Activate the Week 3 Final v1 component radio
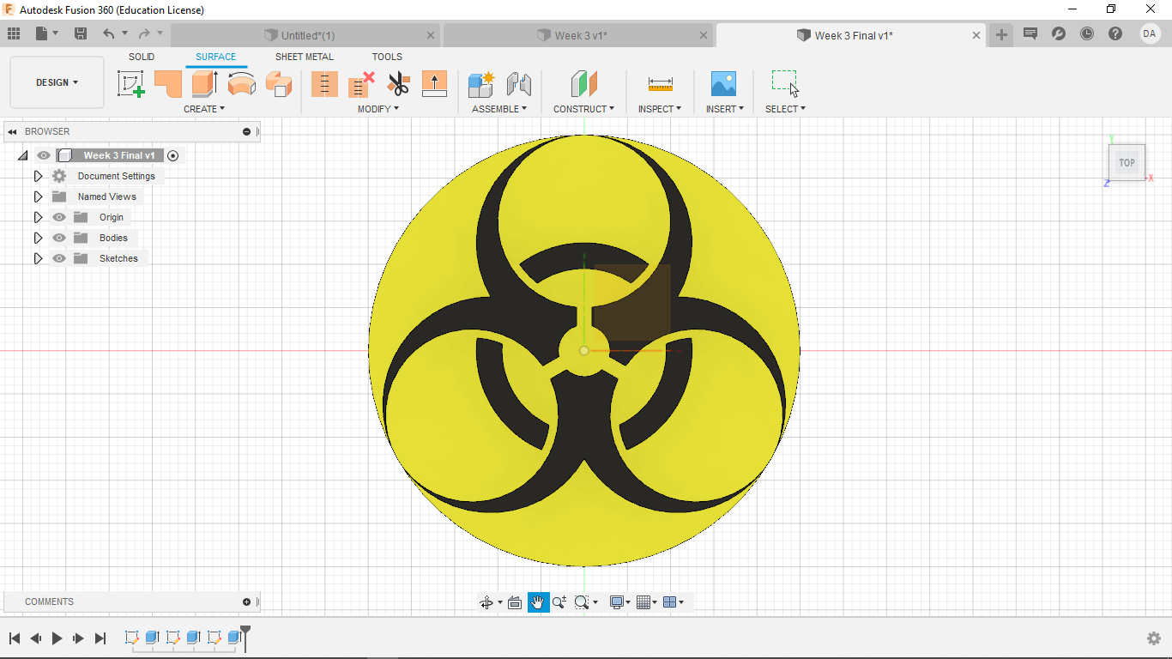 173,155
